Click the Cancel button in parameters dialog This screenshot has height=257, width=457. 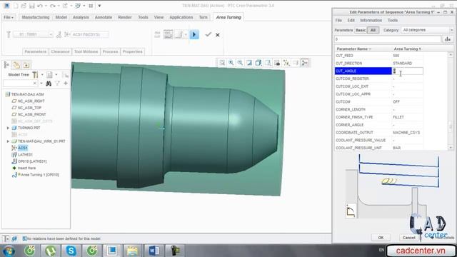tap(408, 238)
